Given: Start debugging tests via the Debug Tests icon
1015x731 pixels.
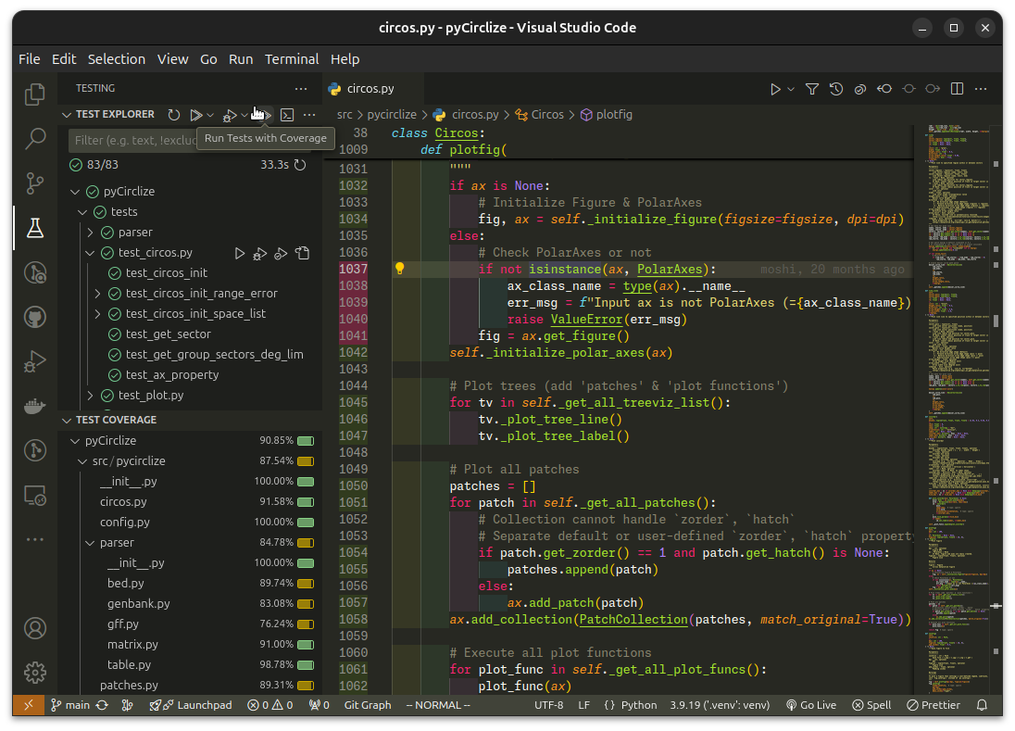Looking at the screenshot, I should click(x=229, y=115).
